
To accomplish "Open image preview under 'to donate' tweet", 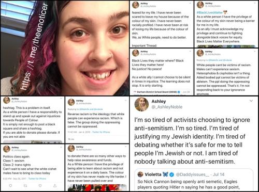I will (97, 187).
